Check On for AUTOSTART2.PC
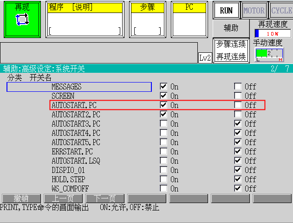 (x=163, y=114)
